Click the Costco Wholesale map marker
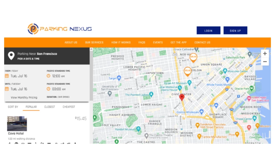 pos(201,111)
